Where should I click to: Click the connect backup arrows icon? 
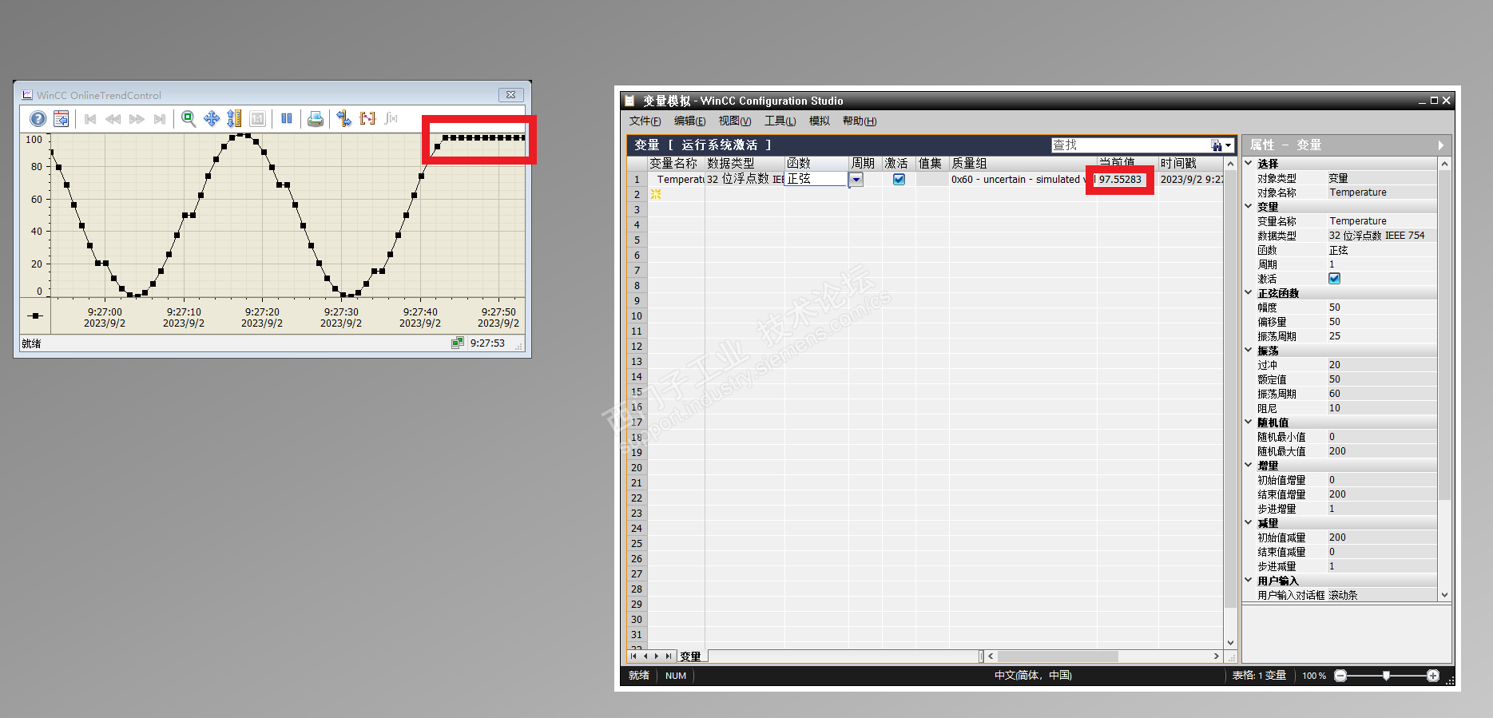343,119
